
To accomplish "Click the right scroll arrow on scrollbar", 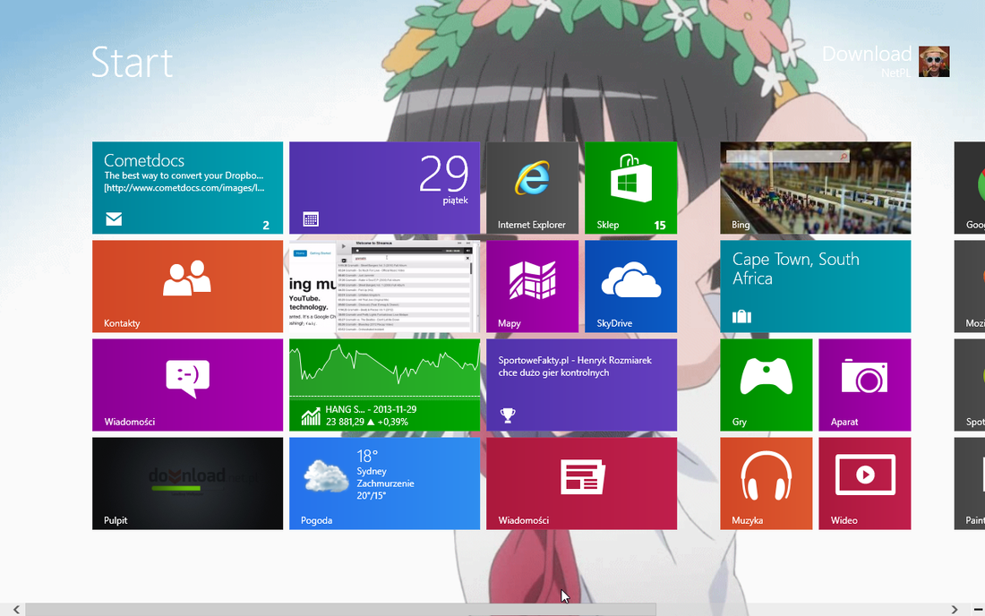I will click(x=955, y=609).
